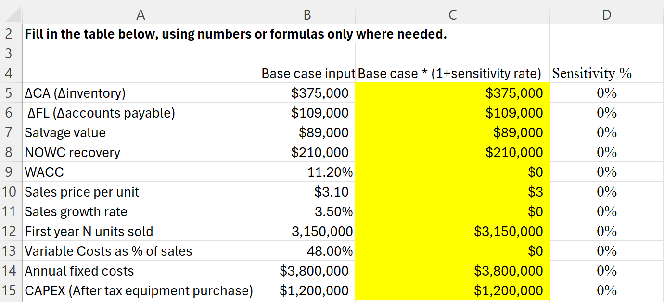Screen dimensions: 664x302
Task: Select yellow $109,000 cell for ΔFL
Action: click(452, 113)
